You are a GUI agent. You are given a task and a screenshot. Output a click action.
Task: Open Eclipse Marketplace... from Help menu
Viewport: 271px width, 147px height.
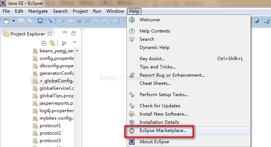click(x=189, y=131)
